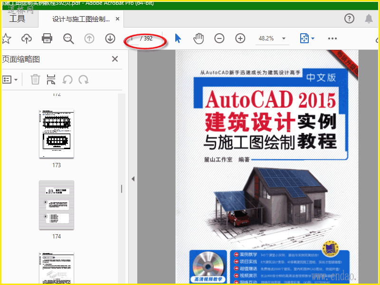The width and height of the screenshot is (380, 285).
Task: Open the notifications bell
Action: click(x=369, y=19)
